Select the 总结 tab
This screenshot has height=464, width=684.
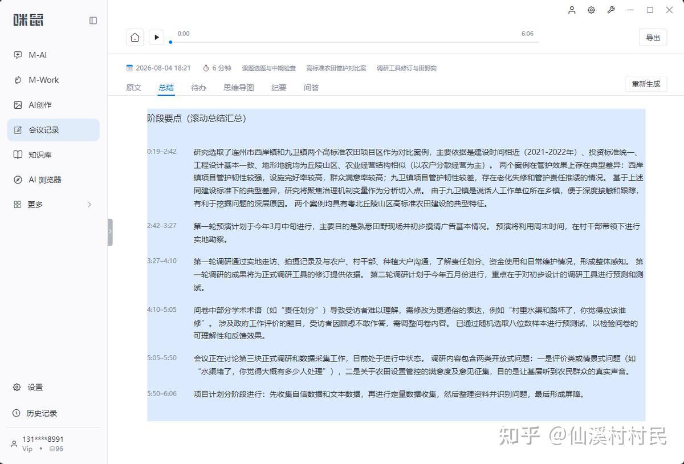(x=166, y=88)
